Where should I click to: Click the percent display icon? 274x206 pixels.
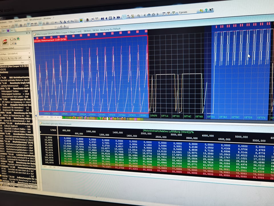pyautogui.click(x=61, y=22)
